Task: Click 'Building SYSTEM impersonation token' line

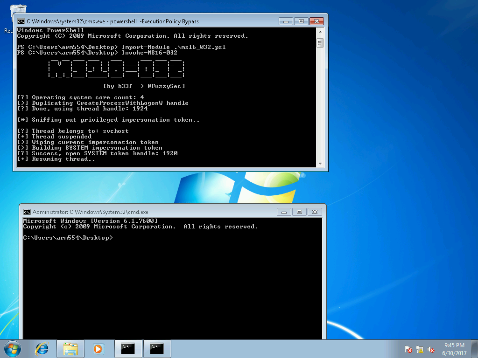Action: pos(90,148)
